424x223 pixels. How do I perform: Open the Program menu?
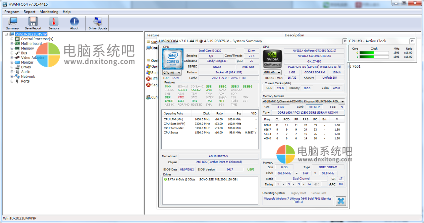pos(12,12)
